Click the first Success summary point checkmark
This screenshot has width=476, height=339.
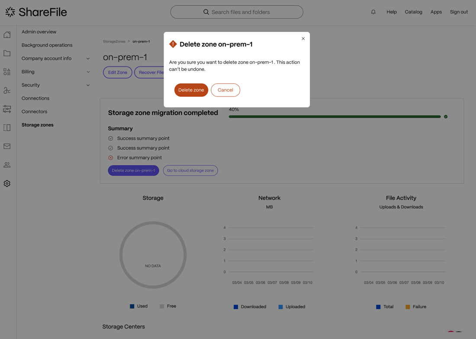(x=110, y=138)
